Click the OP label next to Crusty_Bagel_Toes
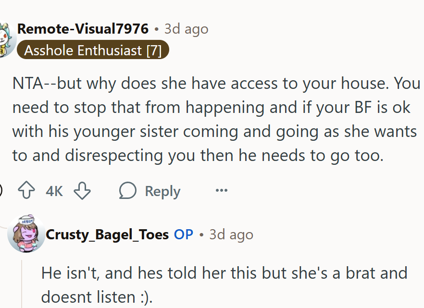Image resolution: width=424 pixels, height=308 pixels. point(184,235)
